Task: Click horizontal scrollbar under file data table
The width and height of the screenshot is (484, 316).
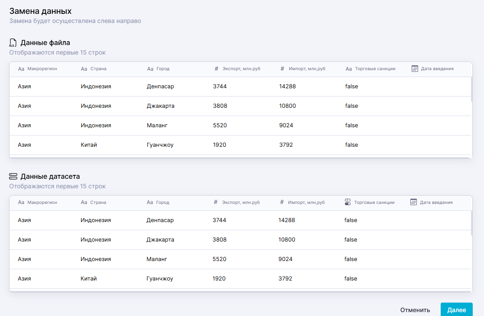Action: click(x=240, y=158)
